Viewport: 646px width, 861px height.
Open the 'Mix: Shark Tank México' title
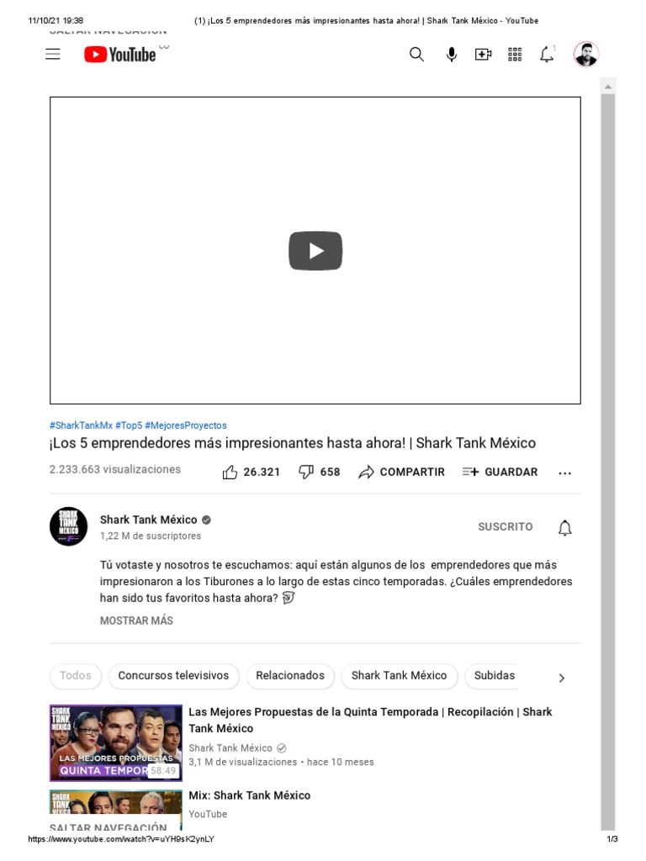(249, 795)
